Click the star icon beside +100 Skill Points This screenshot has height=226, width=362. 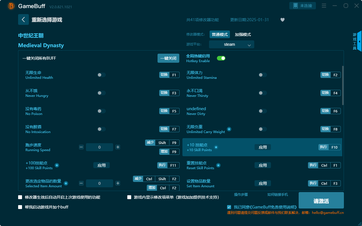click(57, 165)
